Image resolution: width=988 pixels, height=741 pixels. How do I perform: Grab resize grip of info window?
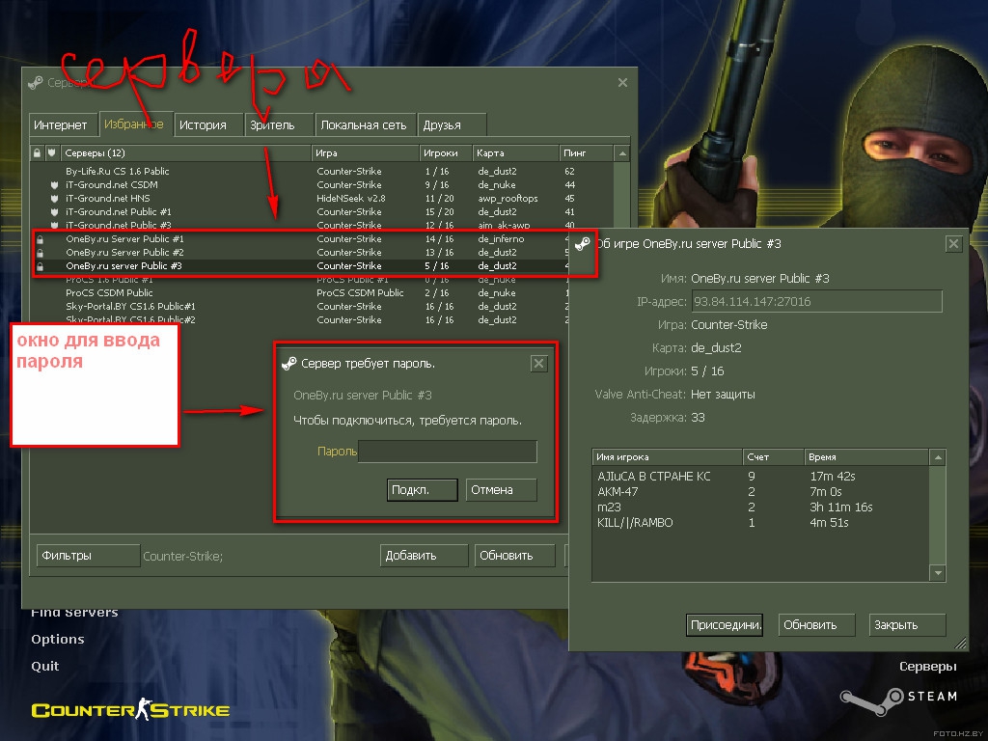coord(960,644)
